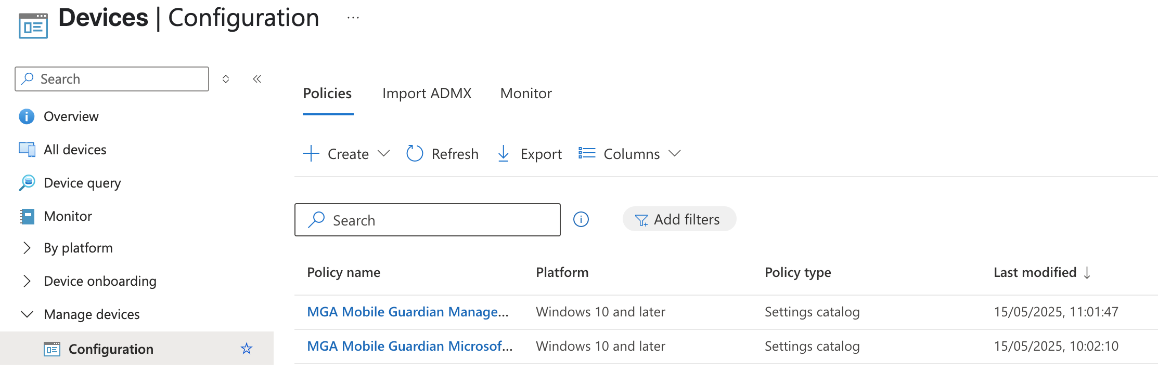The image size is (1158, 372).
Task: Click the info icon beside policy search
Action: point(581,220)
